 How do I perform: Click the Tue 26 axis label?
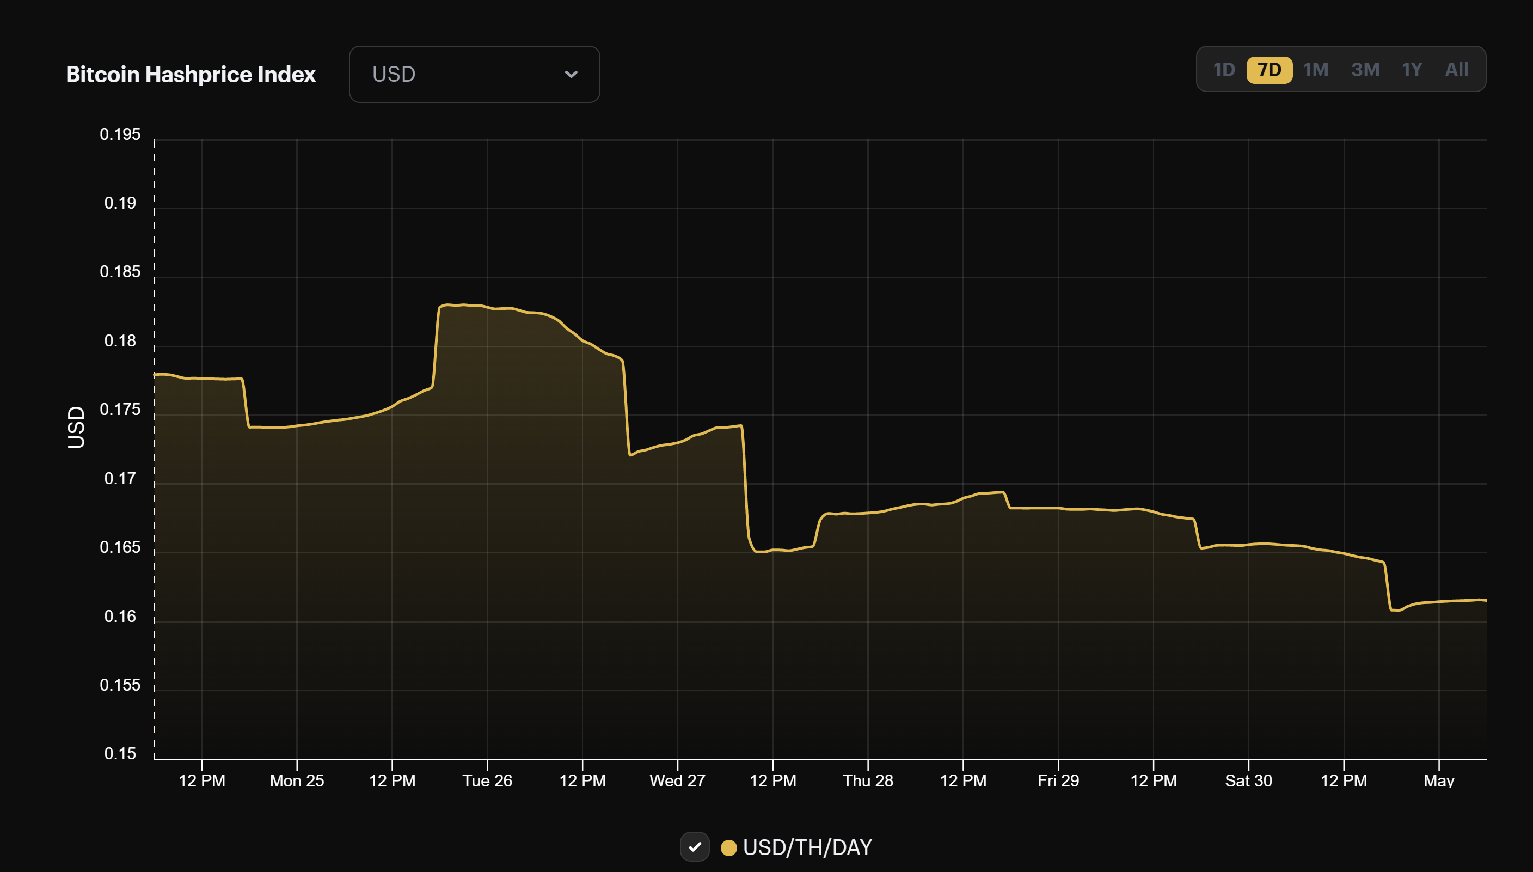[487, 780]
